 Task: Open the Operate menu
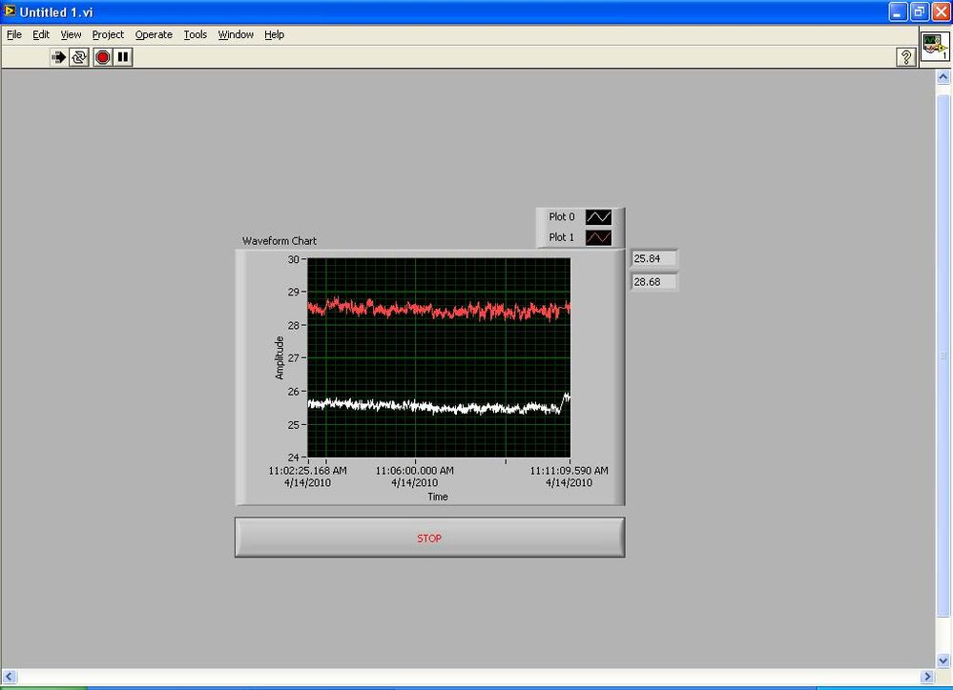(154, 34)
